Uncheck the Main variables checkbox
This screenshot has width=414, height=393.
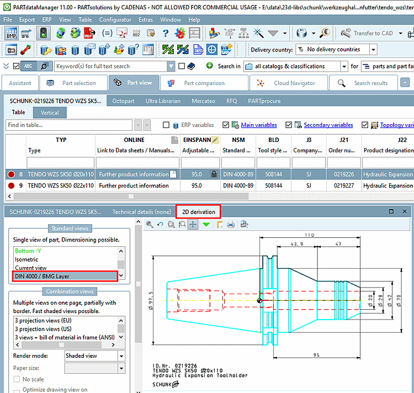tap(225, 125)
